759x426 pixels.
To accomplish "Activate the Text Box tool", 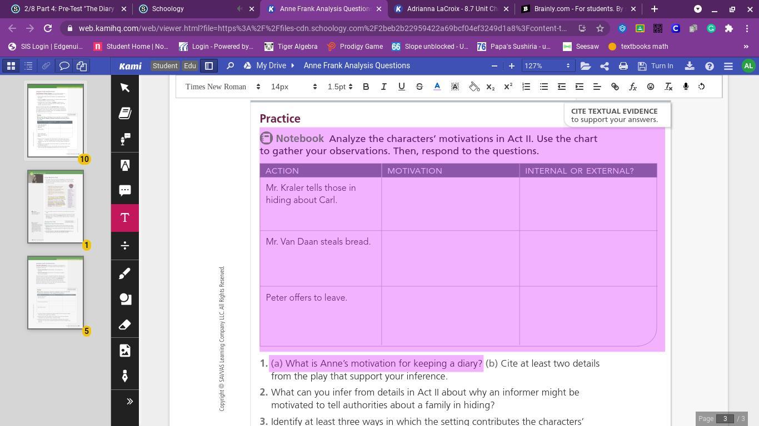I will [x=125, y=218].
